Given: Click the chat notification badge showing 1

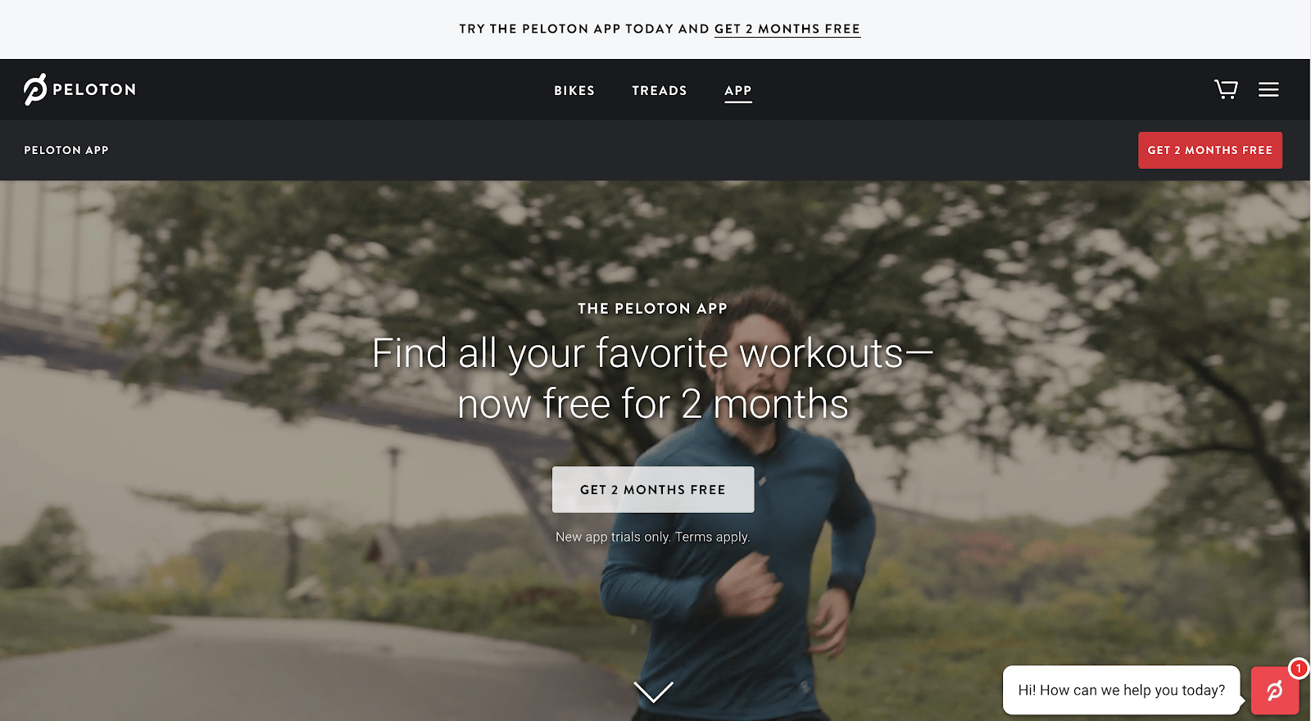Looking at the screenshot, I should coord(1298,668).
